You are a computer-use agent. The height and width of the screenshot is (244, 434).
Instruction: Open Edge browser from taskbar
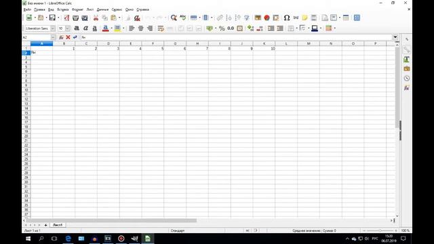click(x=68, y=239)
